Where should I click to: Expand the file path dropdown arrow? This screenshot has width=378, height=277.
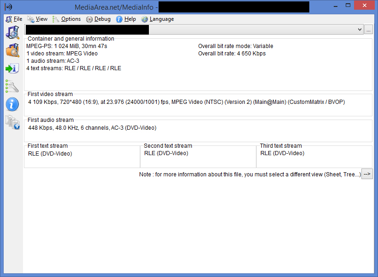[x=360, y=30]
